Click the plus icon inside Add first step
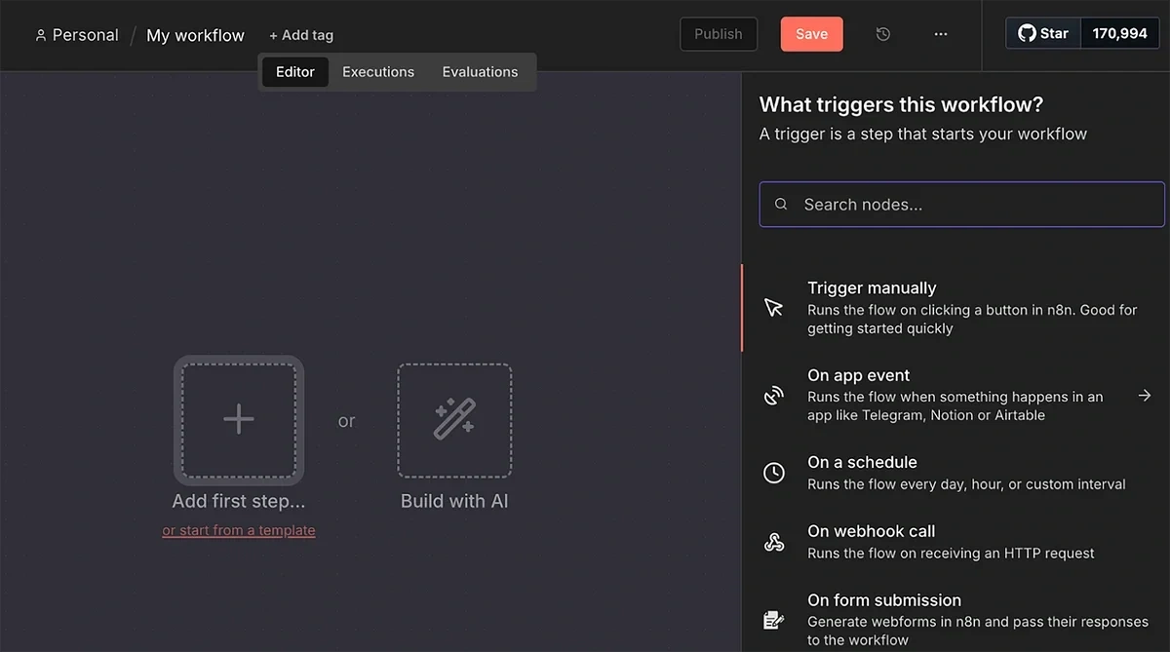 [x=238, y=420]
